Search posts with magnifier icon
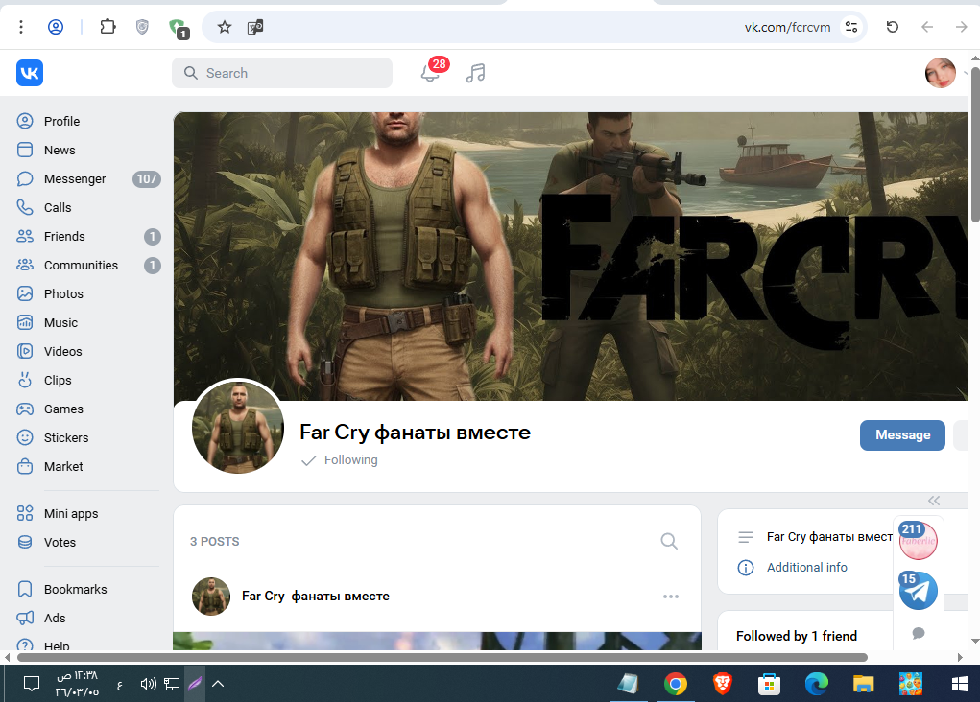980x702 pixels. pos(669,541)
